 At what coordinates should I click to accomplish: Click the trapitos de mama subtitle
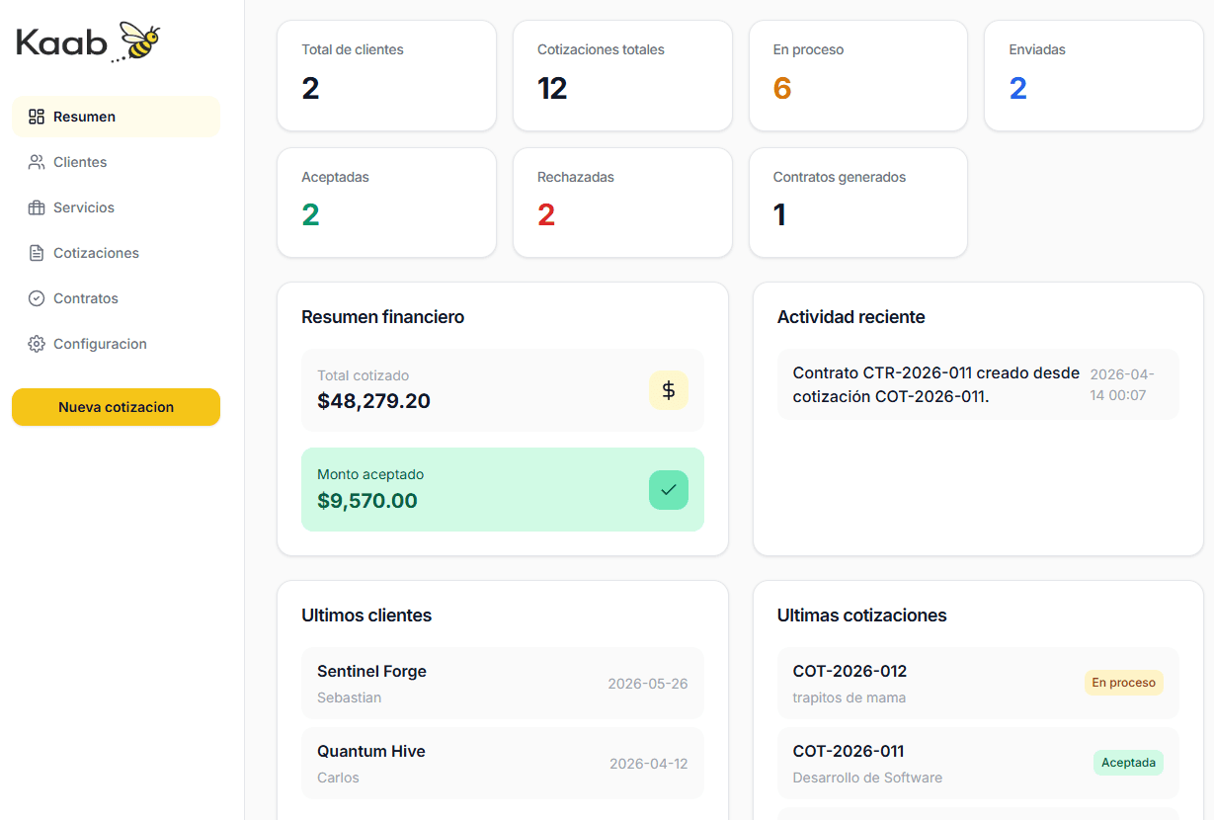coord(850,697)
